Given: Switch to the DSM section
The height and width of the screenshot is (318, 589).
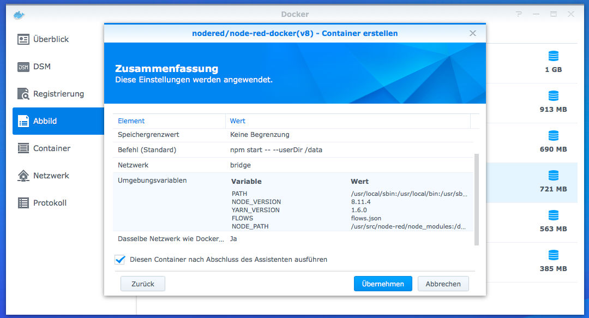Looking at the screenshot, I should [58, 67].
